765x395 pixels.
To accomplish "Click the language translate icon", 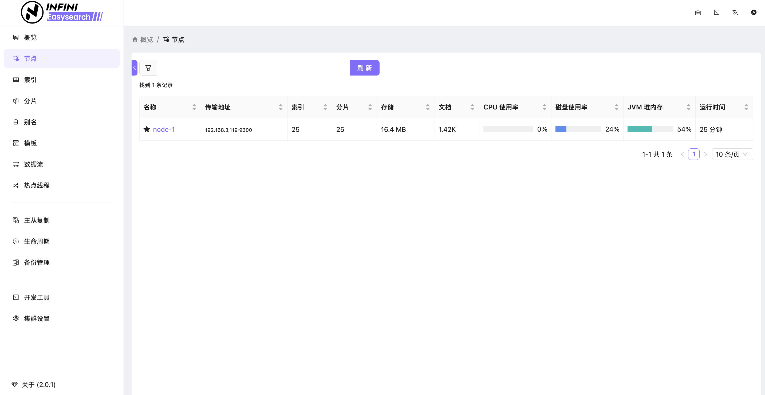I will [735, 13].
